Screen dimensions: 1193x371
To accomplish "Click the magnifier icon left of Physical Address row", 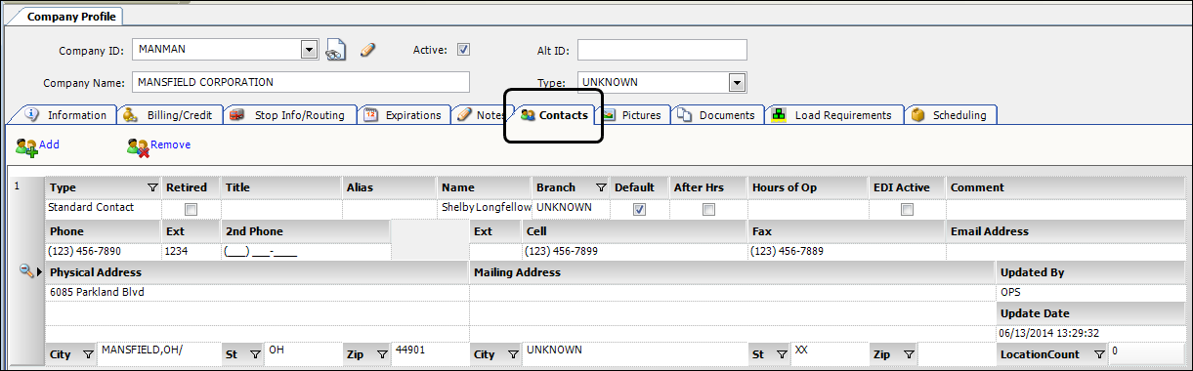I will [26, 271].
